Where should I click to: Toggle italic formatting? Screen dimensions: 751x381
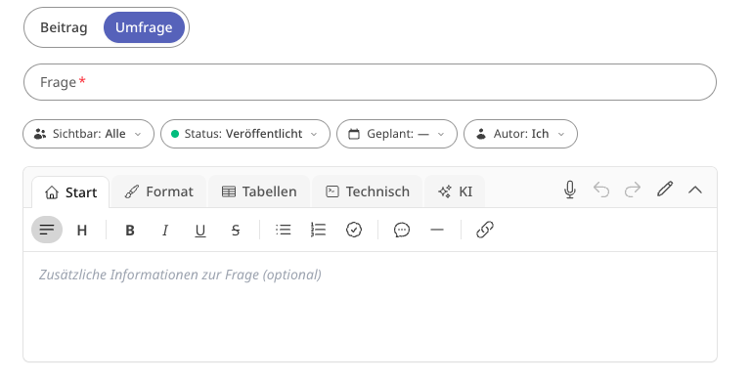(165, 231)
